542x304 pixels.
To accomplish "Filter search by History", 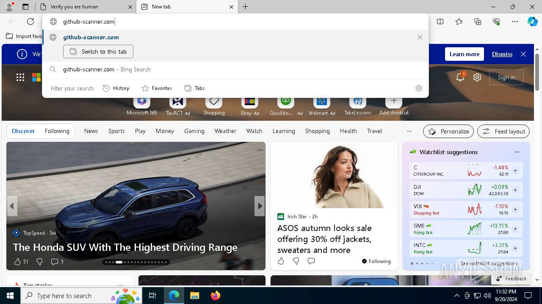I will pyautogui.click(x=116, y=88).
